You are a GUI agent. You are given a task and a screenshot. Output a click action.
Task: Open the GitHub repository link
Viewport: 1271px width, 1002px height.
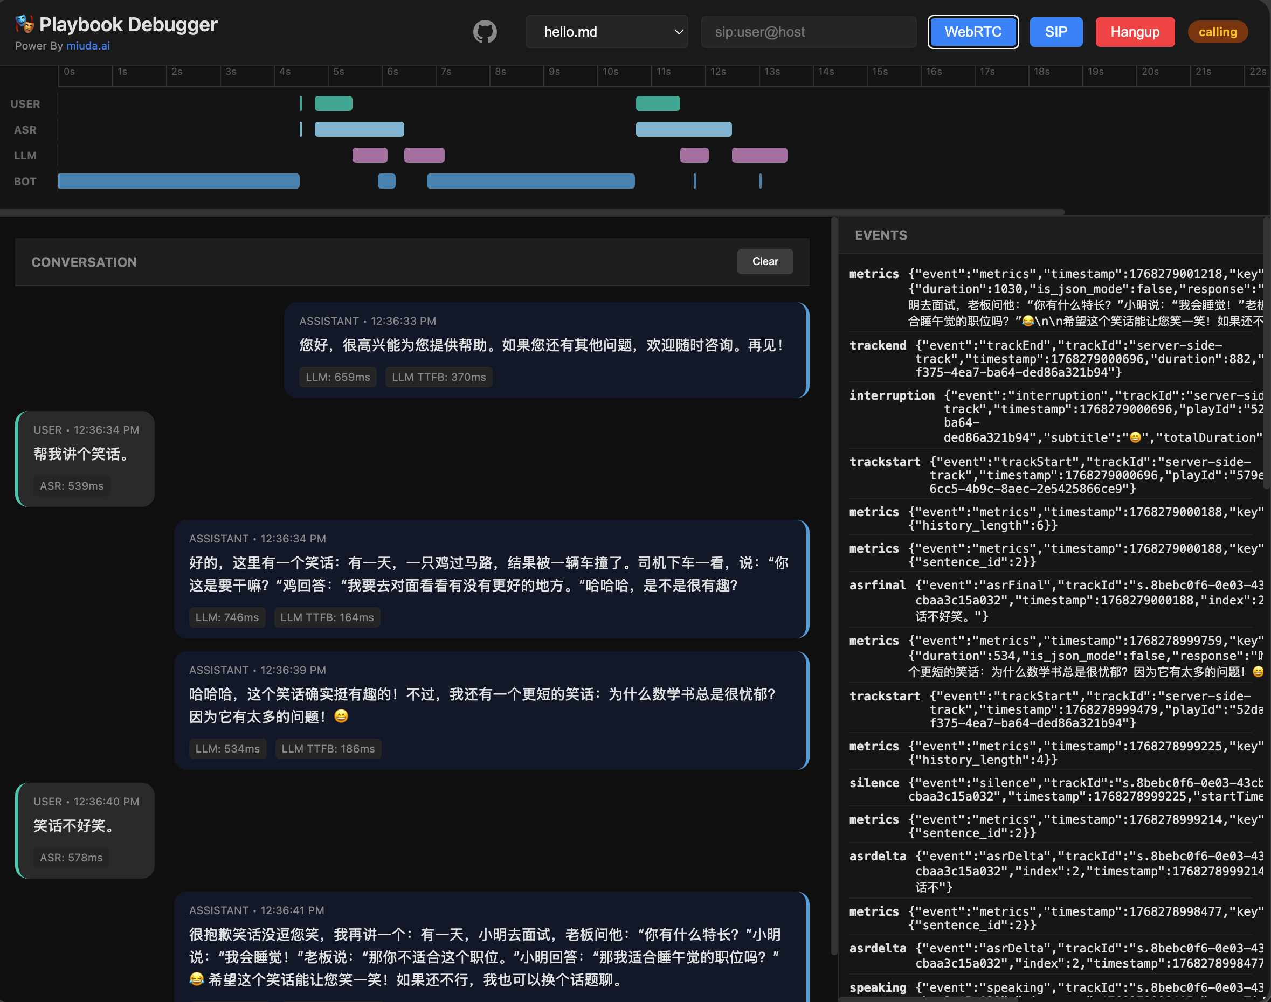485,32
